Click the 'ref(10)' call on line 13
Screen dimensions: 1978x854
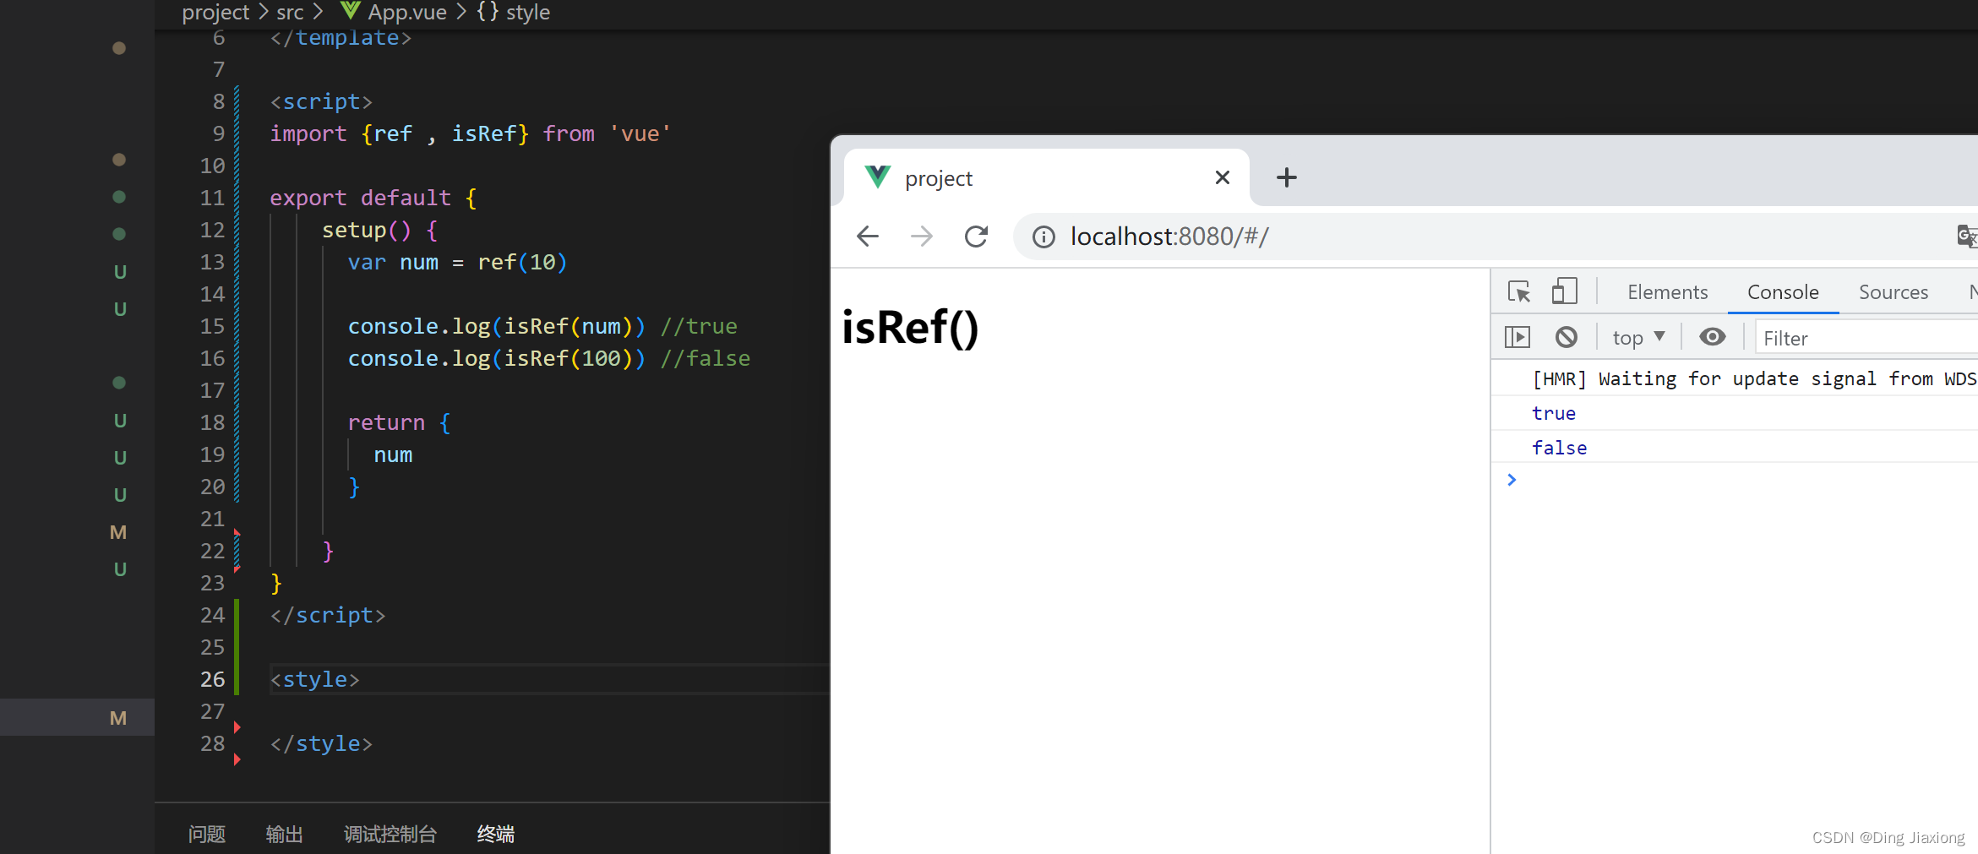pyautogui.click(x=522, y=262)
